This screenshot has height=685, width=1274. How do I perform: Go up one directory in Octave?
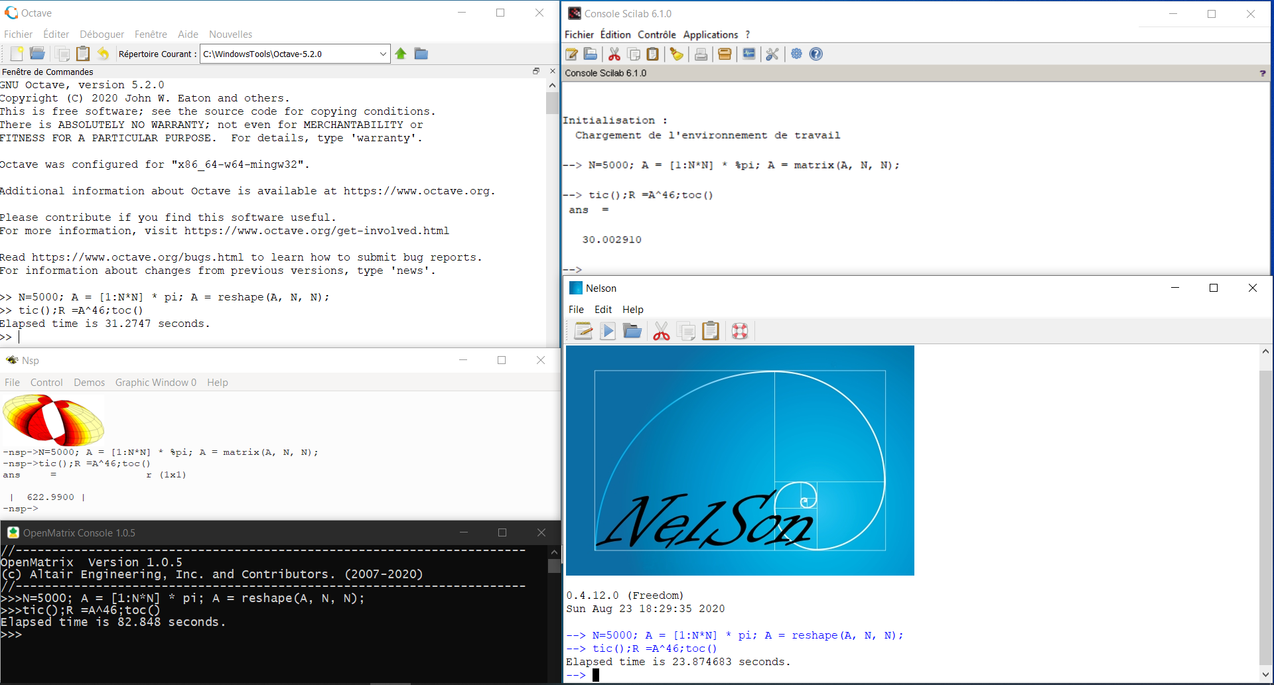pos(401,54)
